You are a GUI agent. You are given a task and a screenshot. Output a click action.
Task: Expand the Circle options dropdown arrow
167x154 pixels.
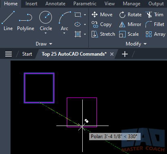(45, 33)
